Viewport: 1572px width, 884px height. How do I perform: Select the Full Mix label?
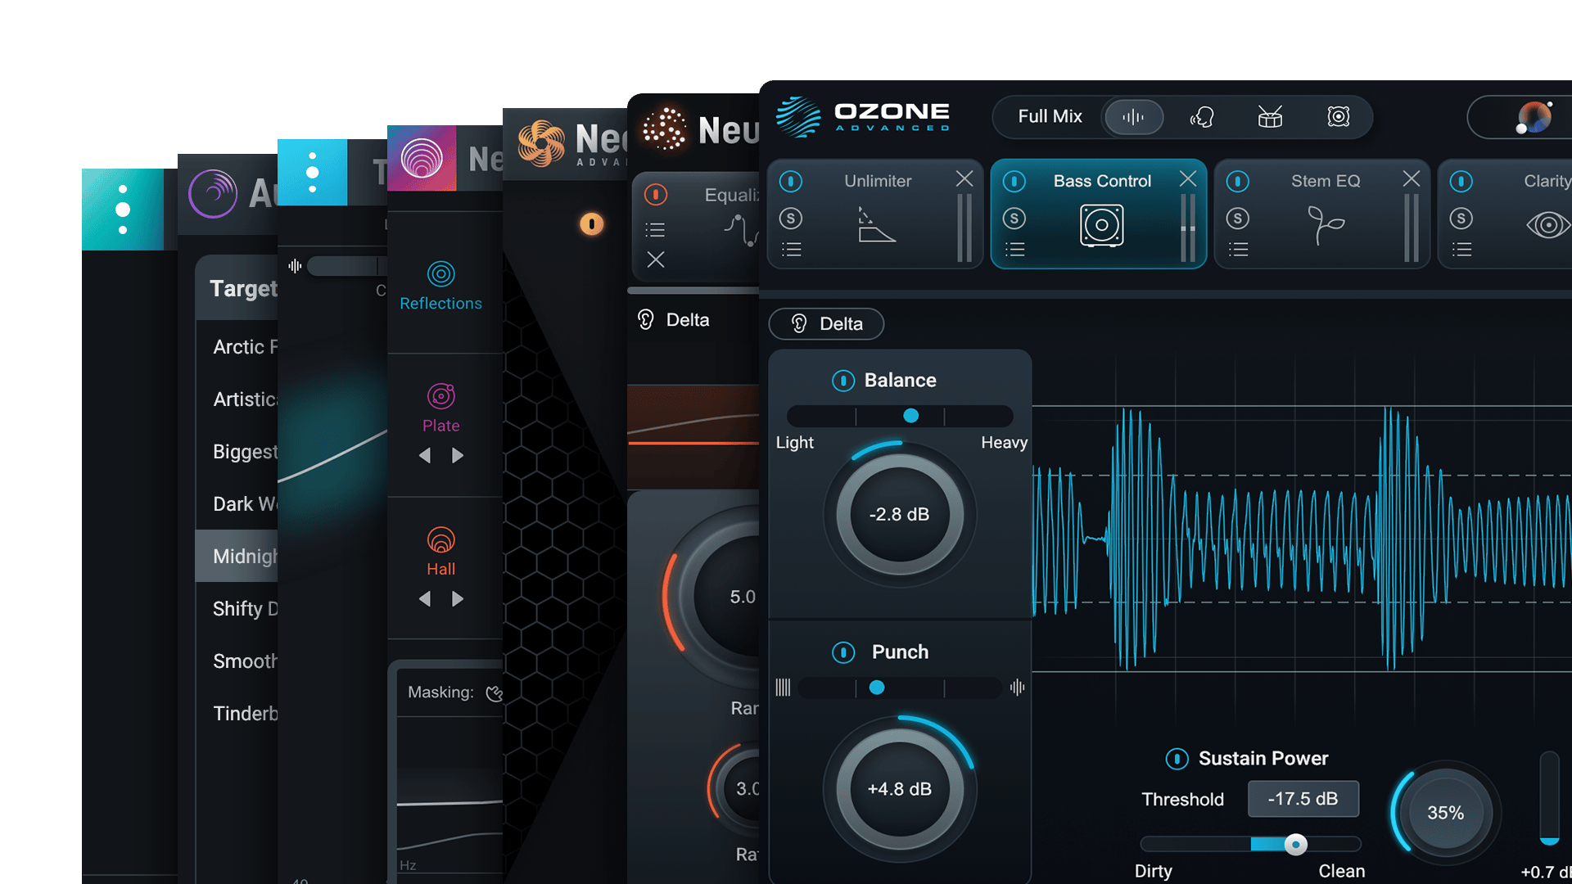pos(1050,117)
